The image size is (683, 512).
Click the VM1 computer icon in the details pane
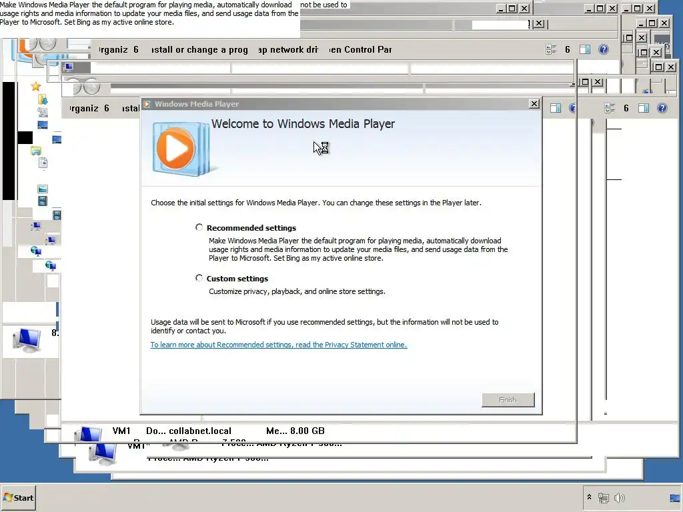point(89,433)
